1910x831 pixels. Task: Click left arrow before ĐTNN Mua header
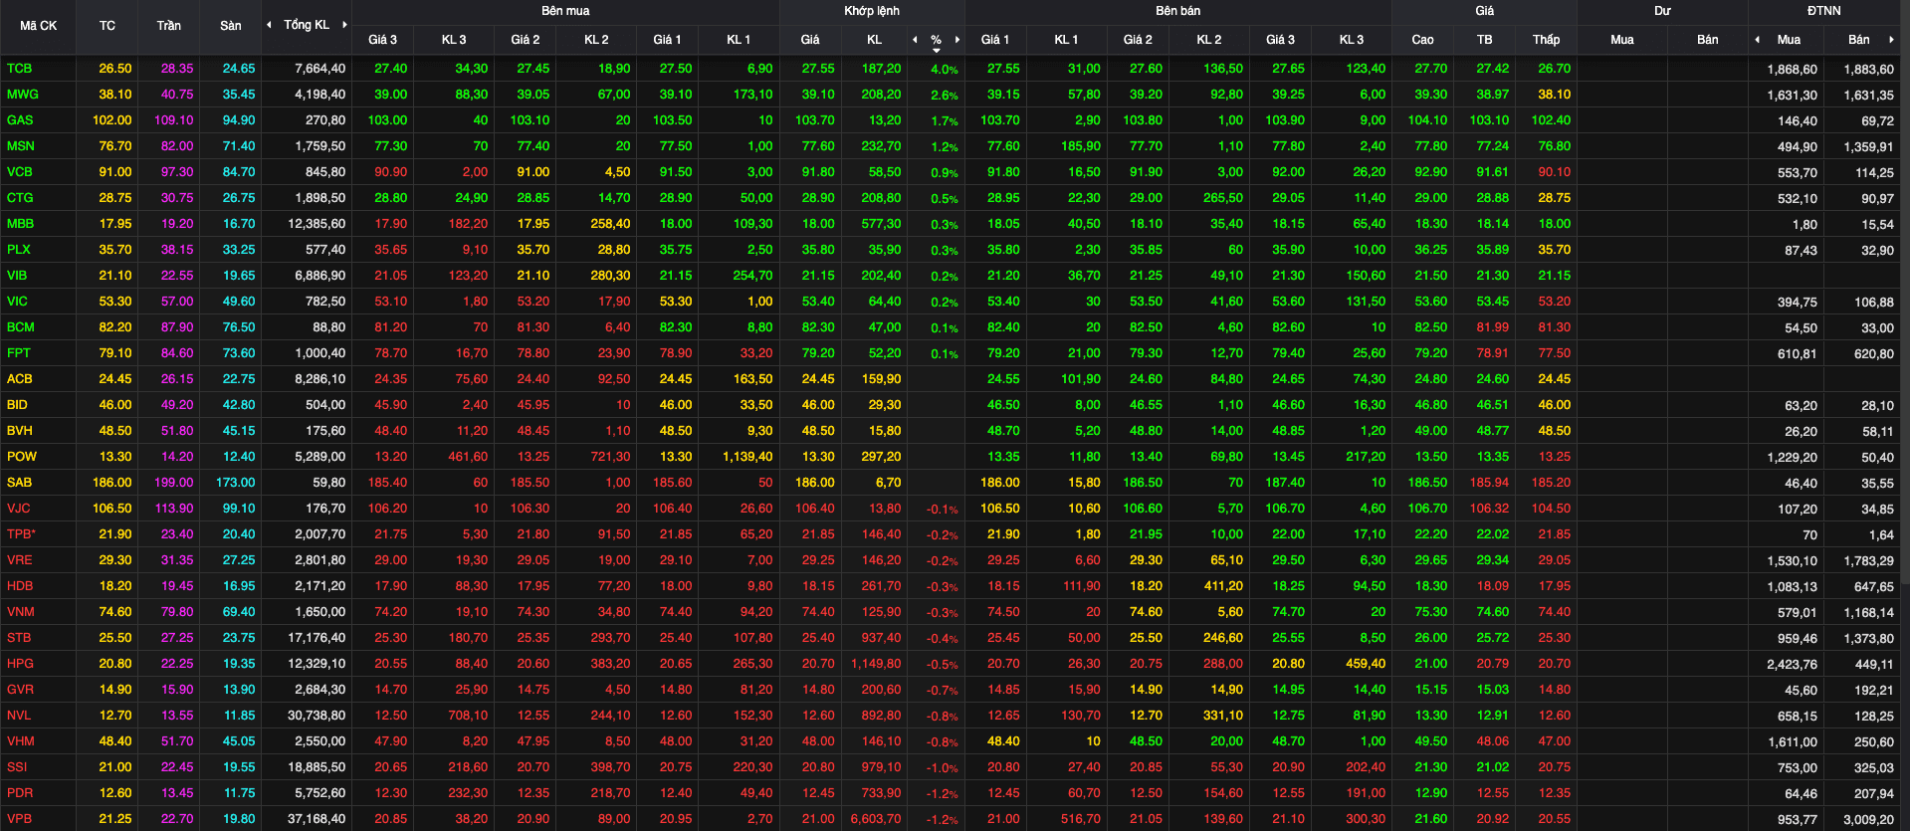(x=1757, y=40)
